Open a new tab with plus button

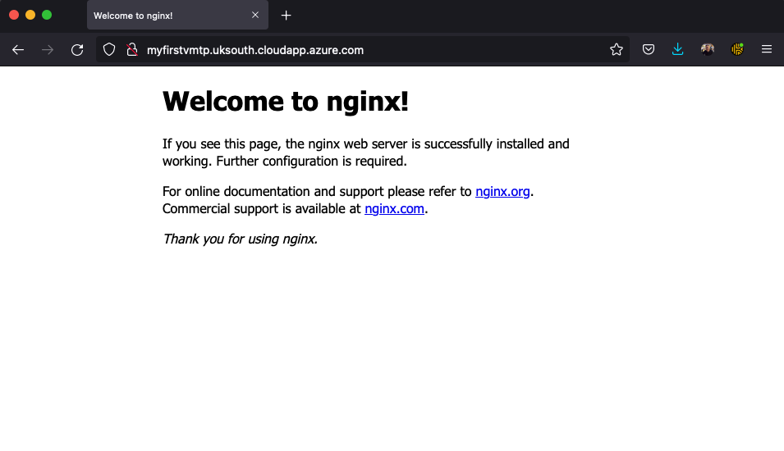(286, 16)
